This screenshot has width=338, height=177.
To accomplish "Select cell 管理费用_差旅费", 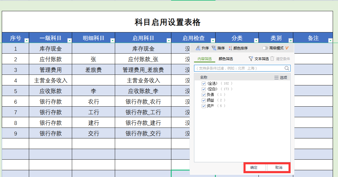I will 143,70.
